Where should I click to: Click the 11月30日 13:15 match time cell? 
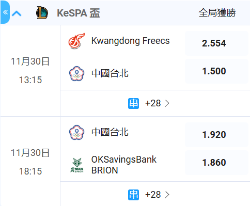point(30,71)
